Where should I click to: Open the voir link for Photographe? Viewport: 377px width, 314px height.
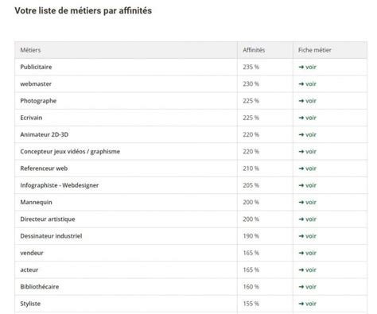(308, 101)
